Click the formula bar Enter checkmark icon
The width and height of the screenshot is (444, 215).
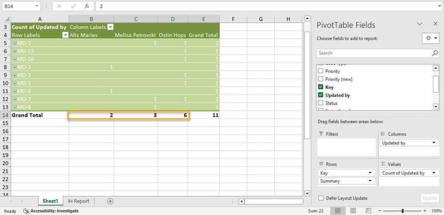click(73, 6)
